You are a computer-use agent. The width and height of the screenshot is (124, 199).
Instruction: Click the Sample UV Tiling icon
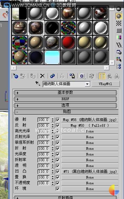(x=119, y=30)
